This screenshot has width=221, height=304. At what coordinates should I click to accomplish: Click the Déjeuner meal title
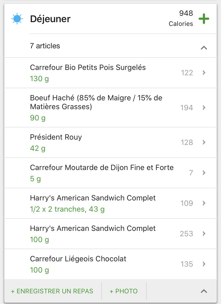[50, 19]
